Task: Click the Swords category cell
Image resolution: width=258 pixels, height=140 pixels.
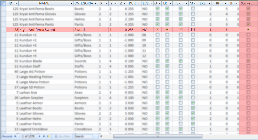Action: 86,30
